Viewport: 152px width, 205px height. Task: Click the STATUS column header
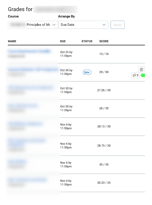pyautogui.click(x=87, y=41)
